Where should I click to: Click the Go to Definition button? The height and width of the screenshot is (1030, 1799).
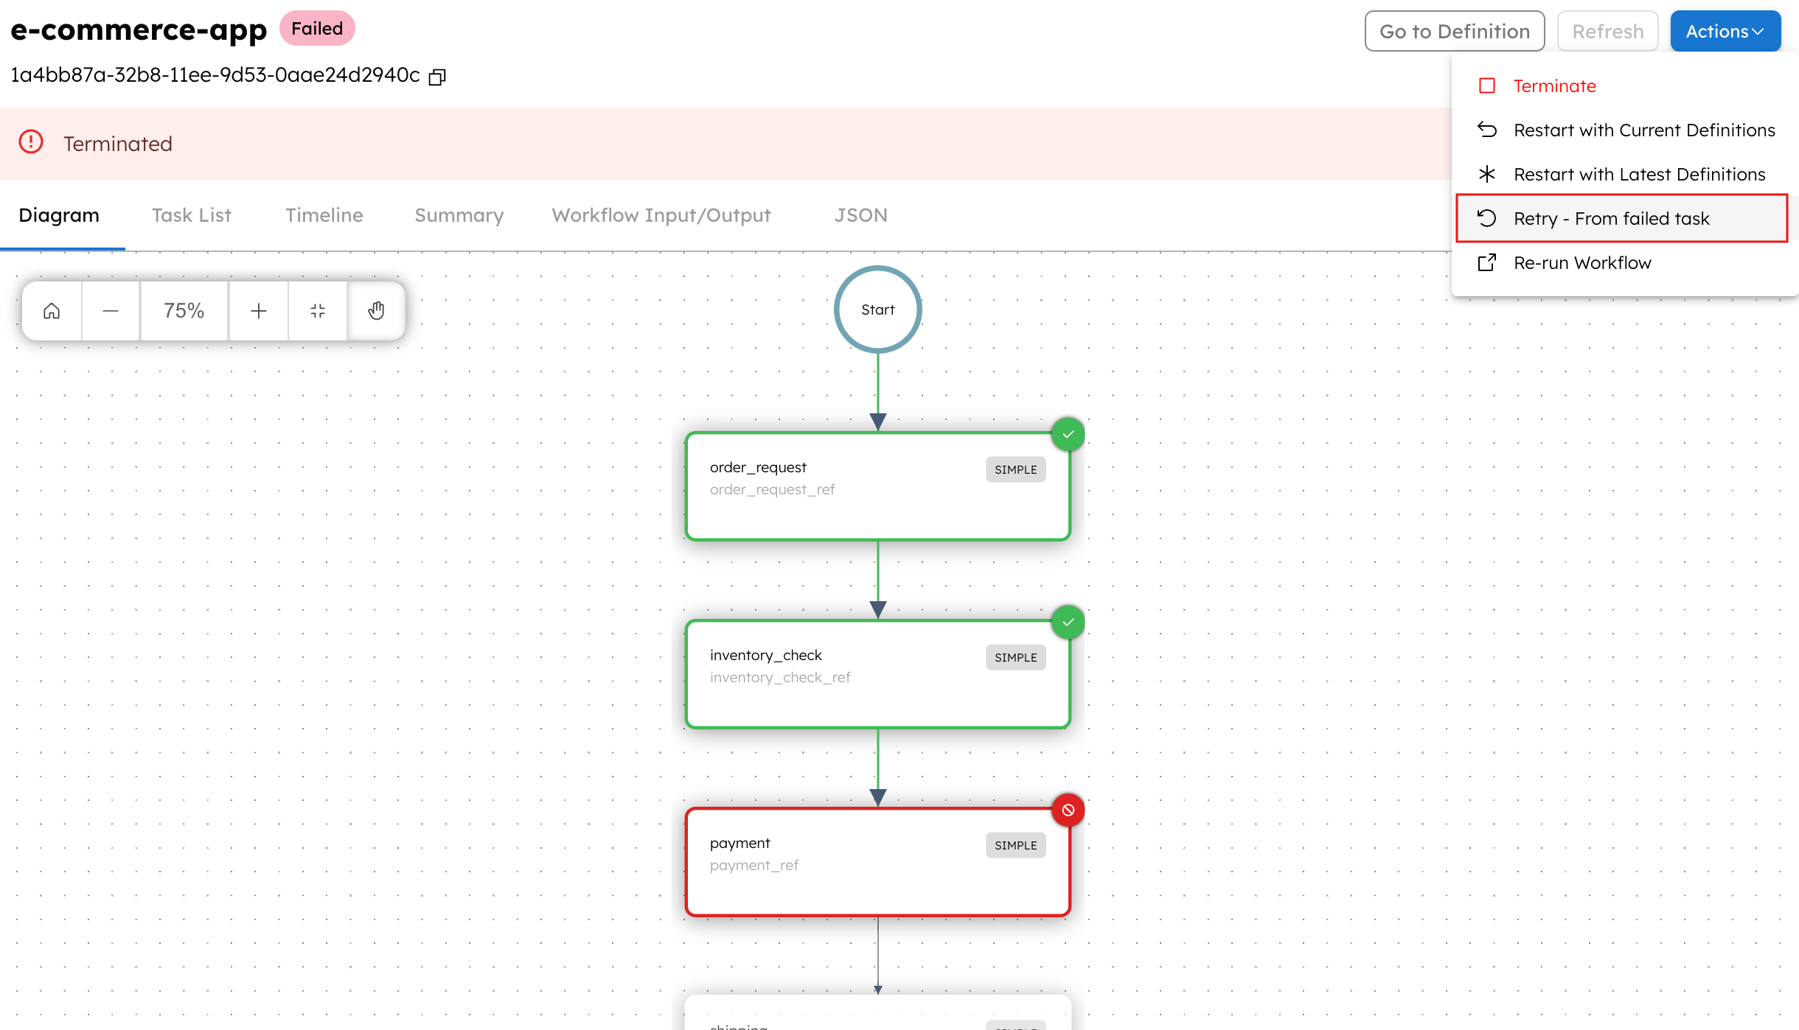coord(1455,31)
